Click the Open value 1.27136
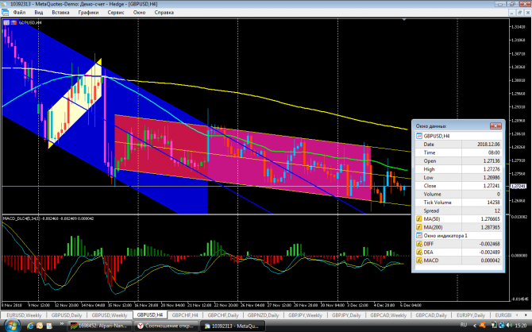This screenshot has width=532, height=332. [x=491, y=161]
